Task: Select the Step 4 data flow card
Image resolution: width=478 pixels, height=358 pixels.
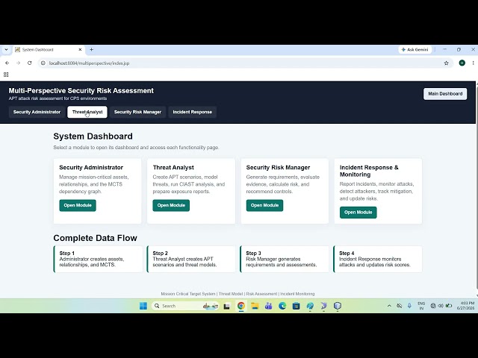Action: (378, 259)
